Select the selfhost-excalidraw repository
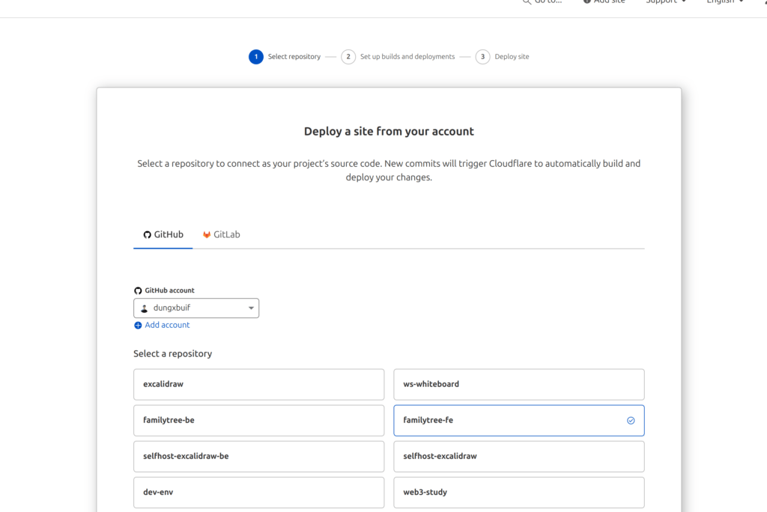 coord(519,457)
